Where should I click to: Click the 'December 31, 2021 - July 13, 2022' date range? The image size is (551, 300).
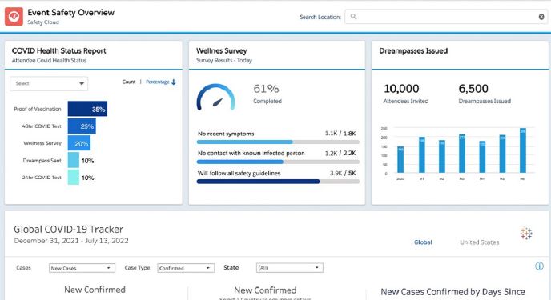point(71,241)
